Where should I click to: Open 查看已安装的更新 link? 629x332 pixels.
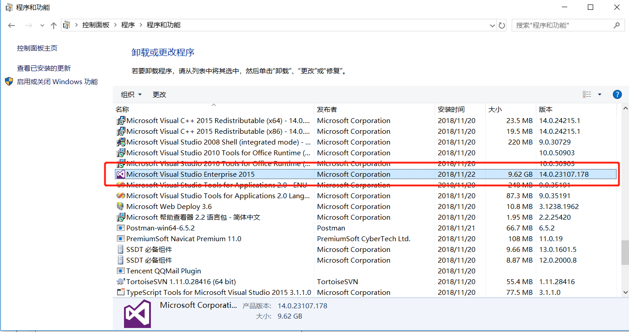point(44,68)
